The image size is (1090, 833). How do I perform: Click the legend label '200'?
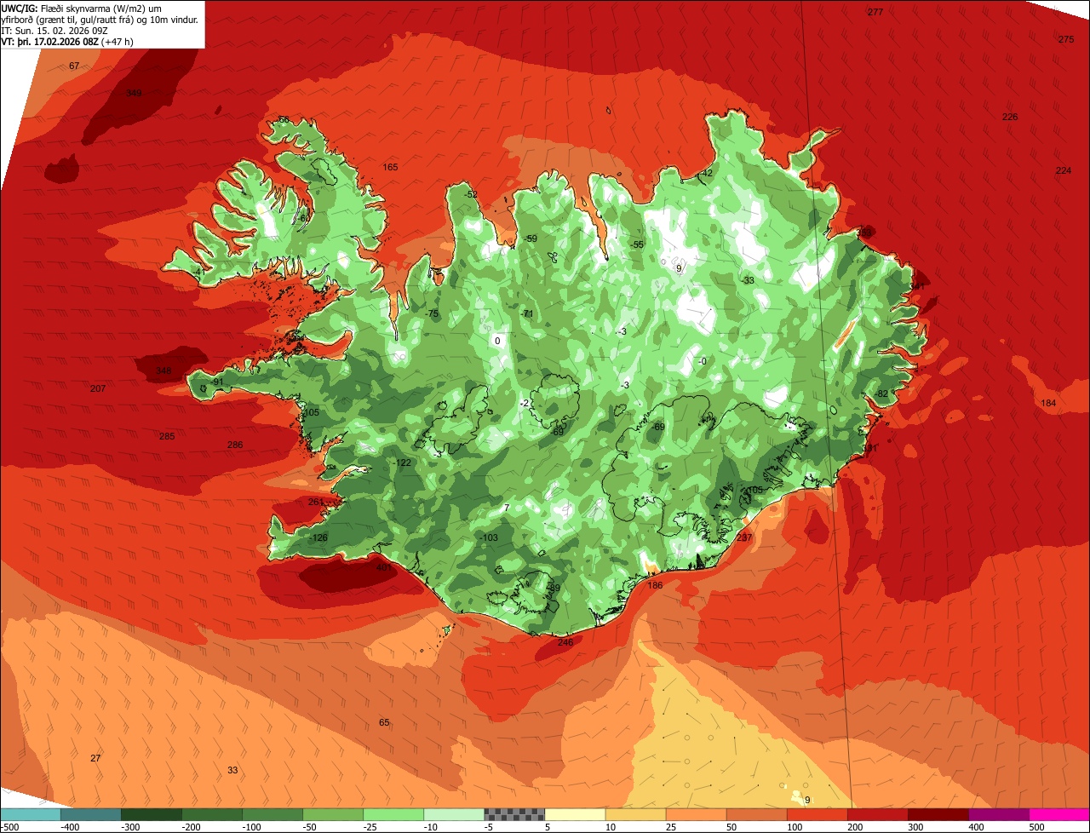point(854,827)
